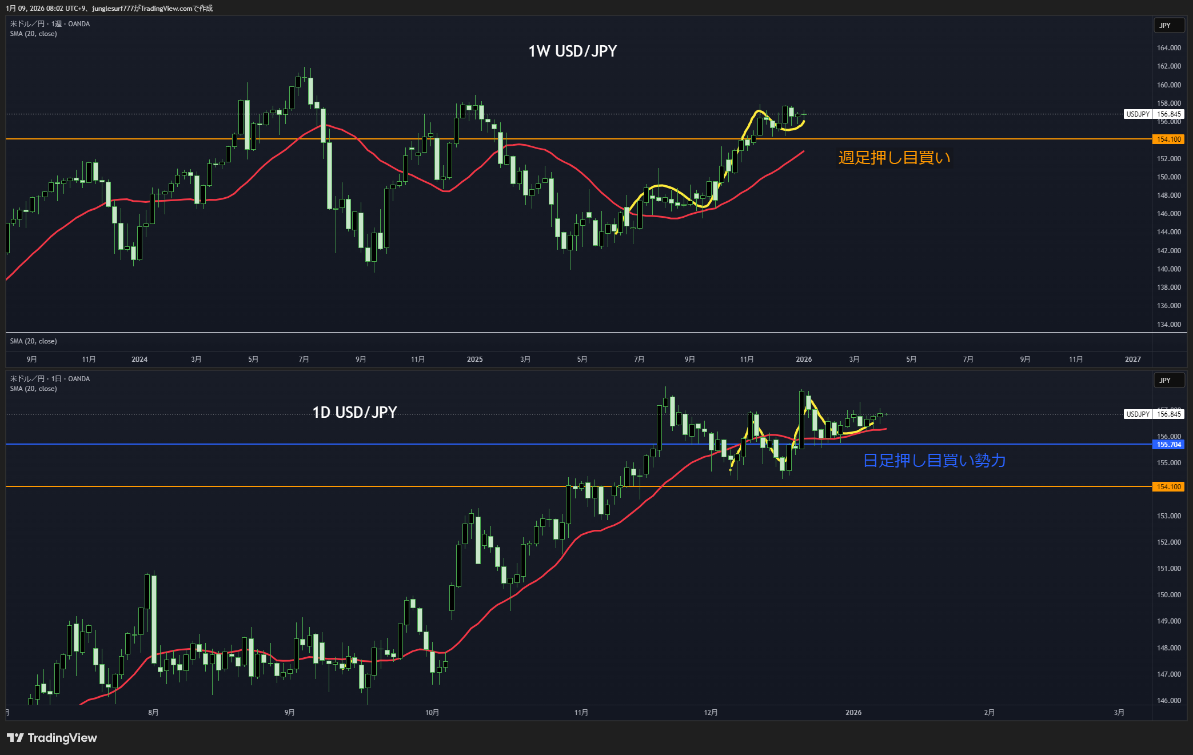Select the '1D USD/JPY' text annotation
The height and width of the screenshot is (755, 1193).
point(354,412)
